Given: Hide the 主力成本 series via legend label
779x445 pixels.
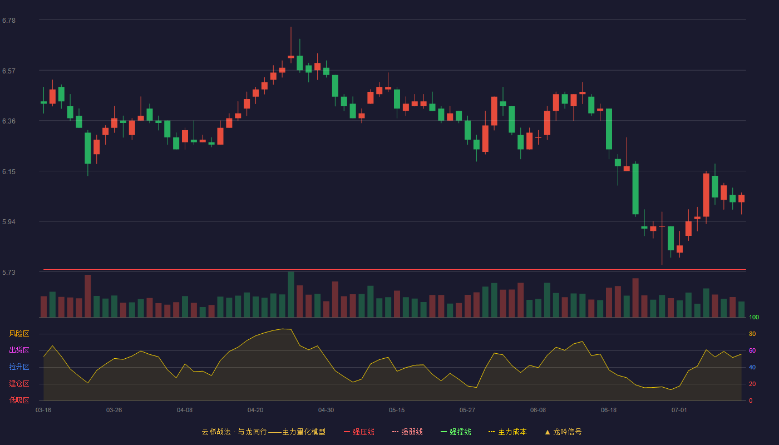Looking at the screenshot, I should pos(512,432).
